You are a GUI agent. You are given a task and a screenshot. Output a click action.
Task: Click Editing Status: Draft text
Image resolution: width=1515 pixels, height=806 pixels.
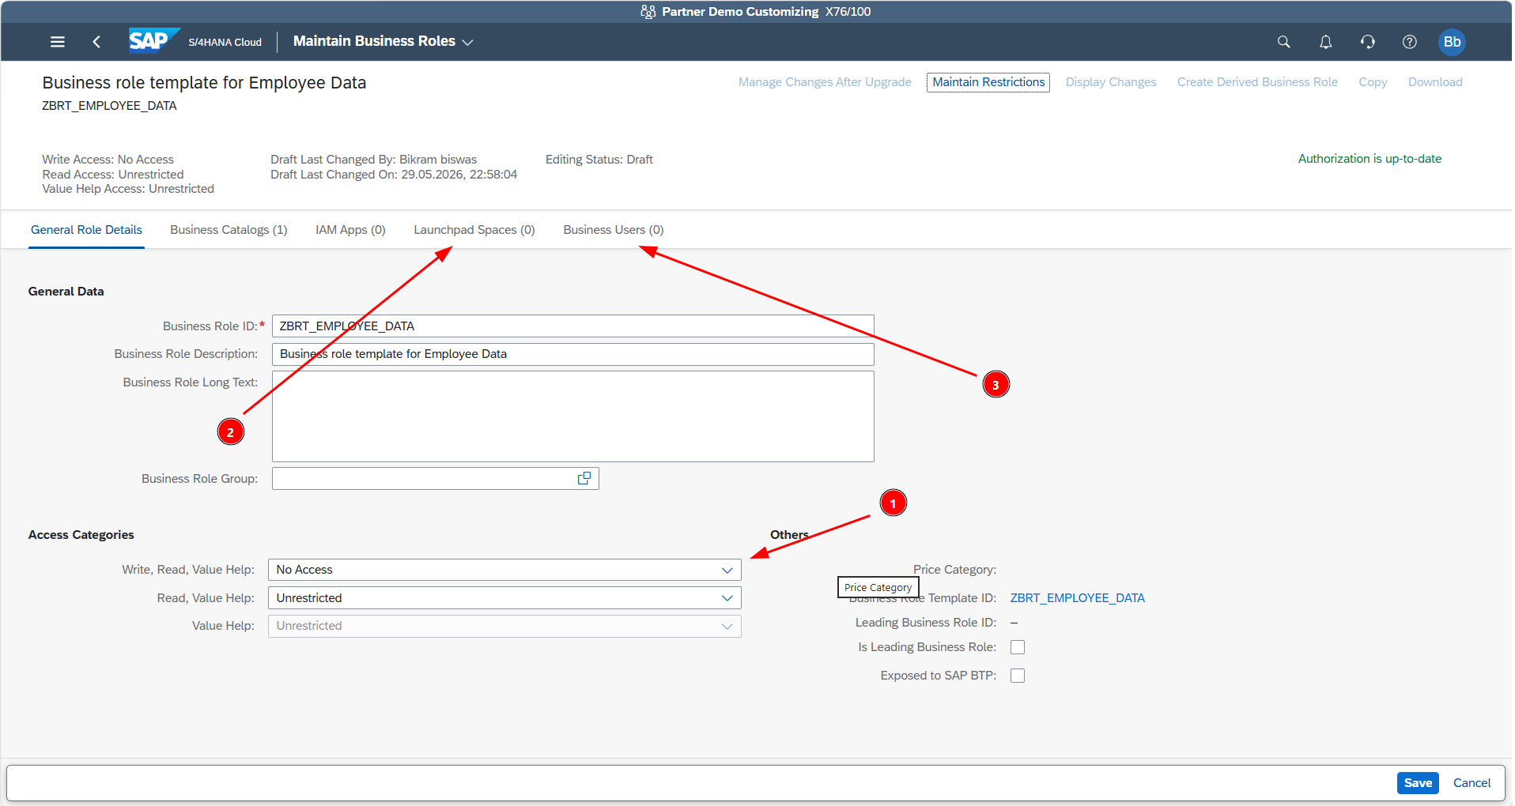pyautogui.click(x=599, y=160)
